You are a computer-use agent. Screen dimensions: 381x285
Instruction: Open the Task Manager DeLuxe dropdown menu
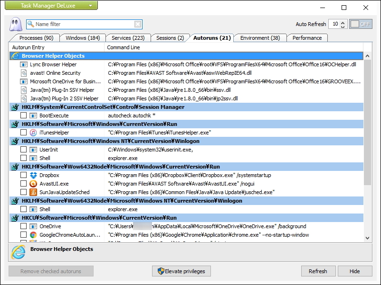[x=51, y=5]
